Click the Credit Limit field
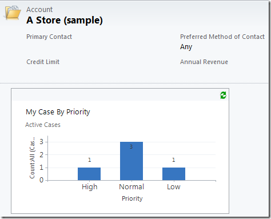 [x=43, y=62]
